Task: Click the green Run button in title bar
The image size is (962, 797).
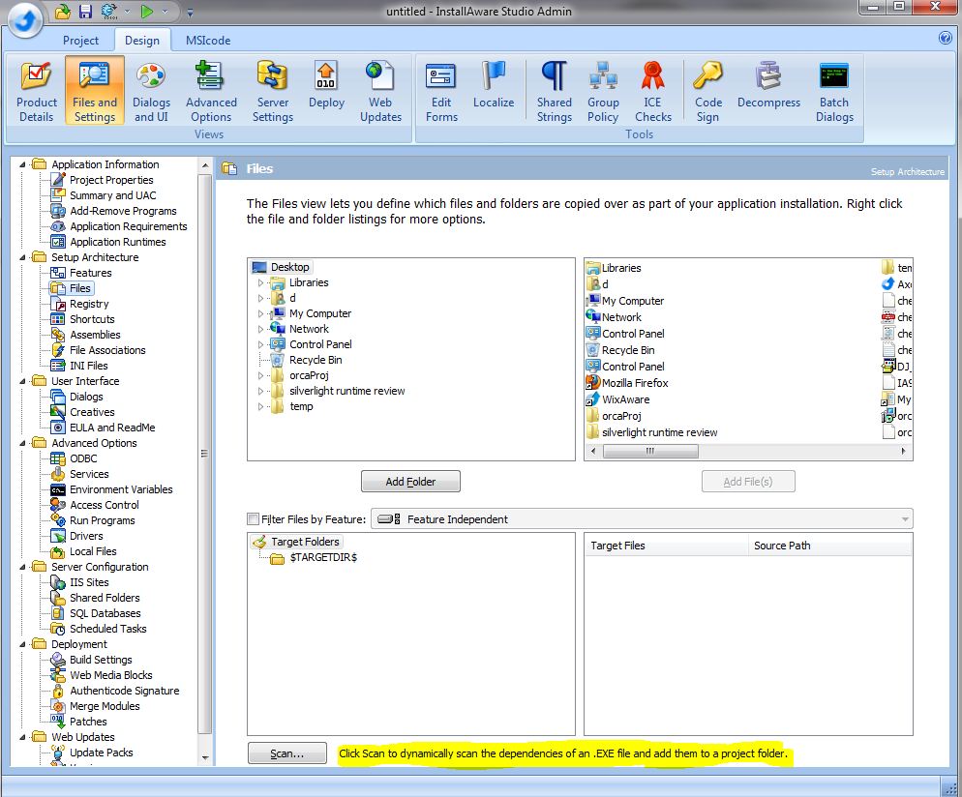Action: (147, 11)
